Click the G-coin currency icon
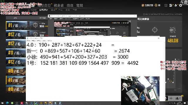This screenshot has width=188, height=105. pos(156,5)
